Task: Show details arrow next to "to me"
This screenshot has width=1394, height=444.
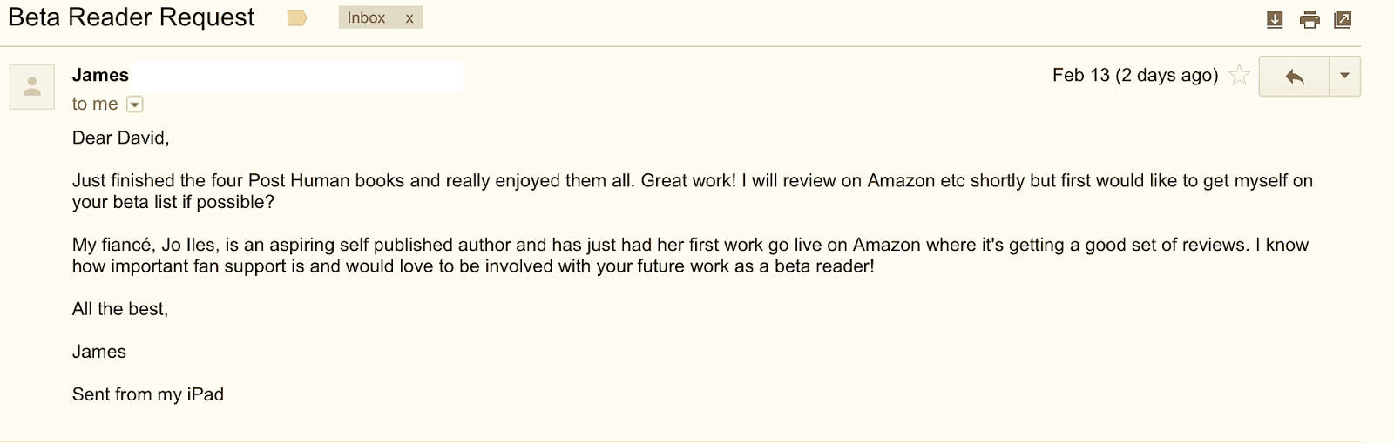Action: [x=134, y=104]
